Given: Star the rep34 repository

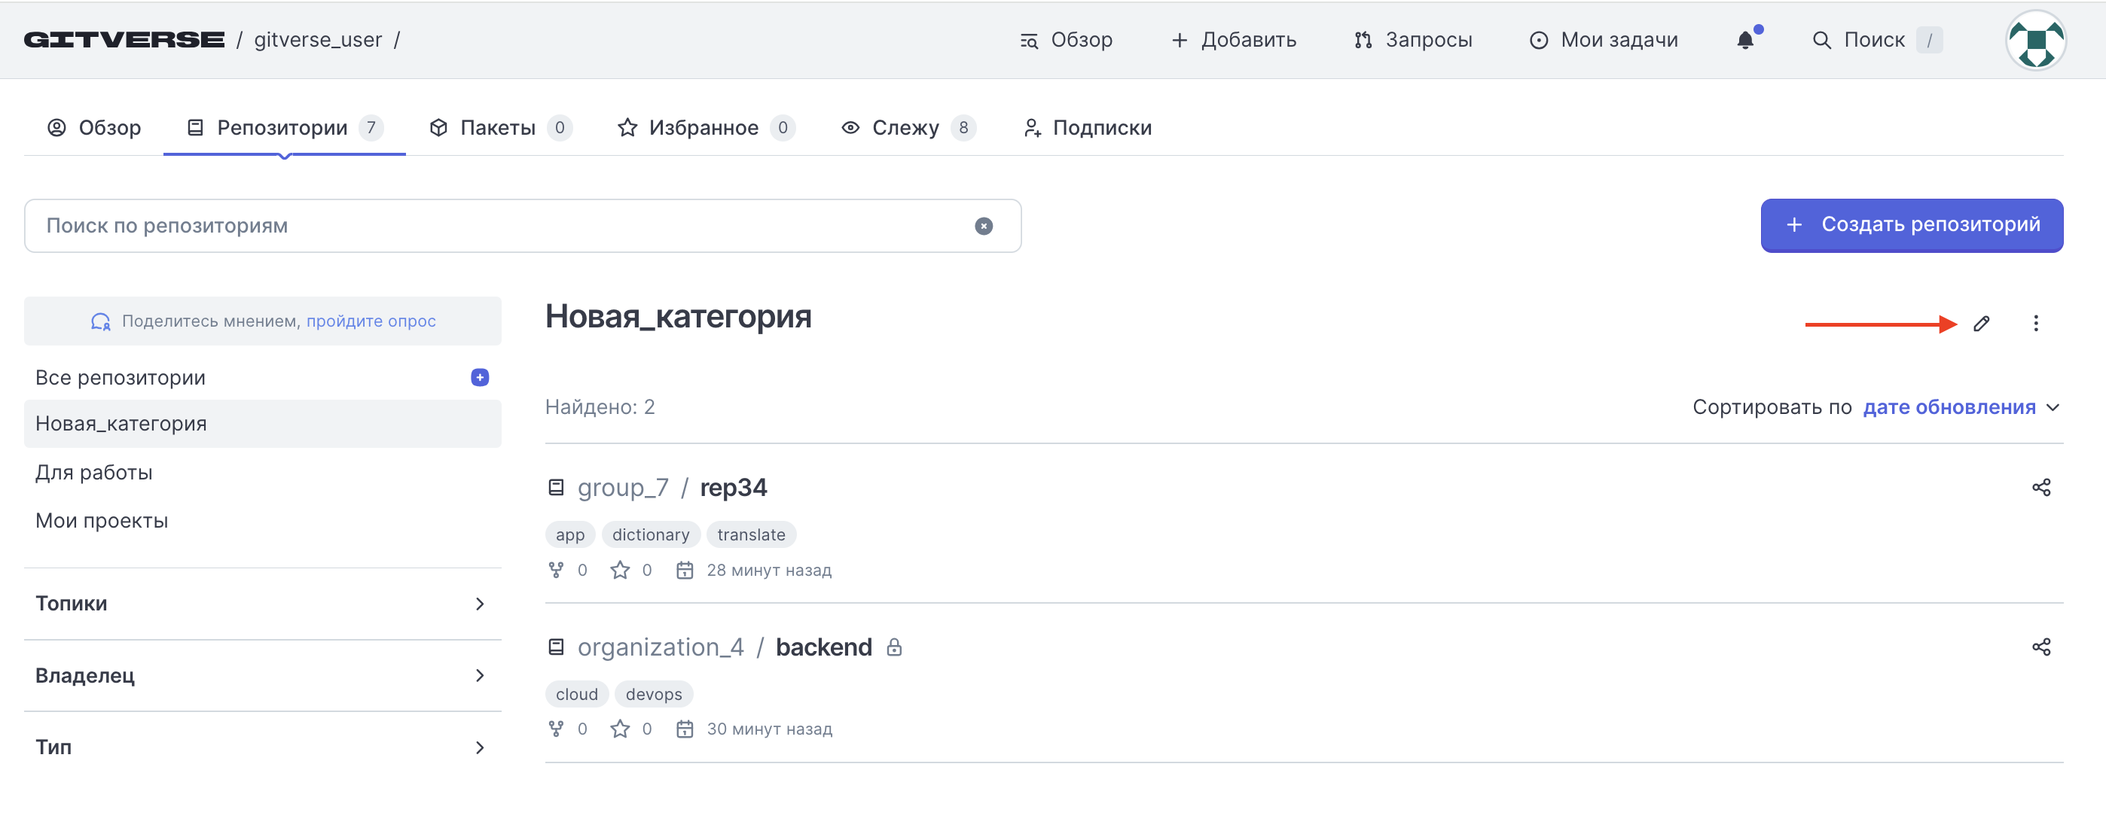Looking at the screenshot, I should coord(620,571).
